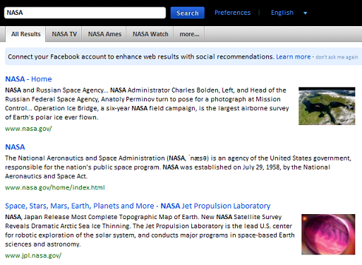Open the www.nasa.gov/ green URL
Viewport: 362px width, 265px height.
pyautogui.click(x=28, y=129)
